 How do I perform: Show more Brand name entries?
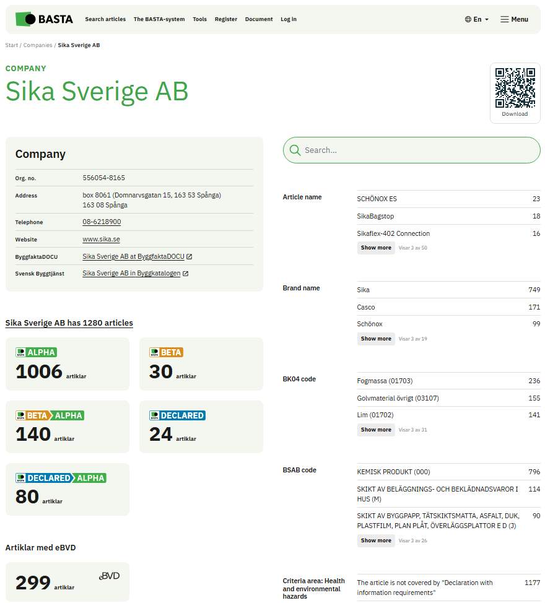[376, 339]
